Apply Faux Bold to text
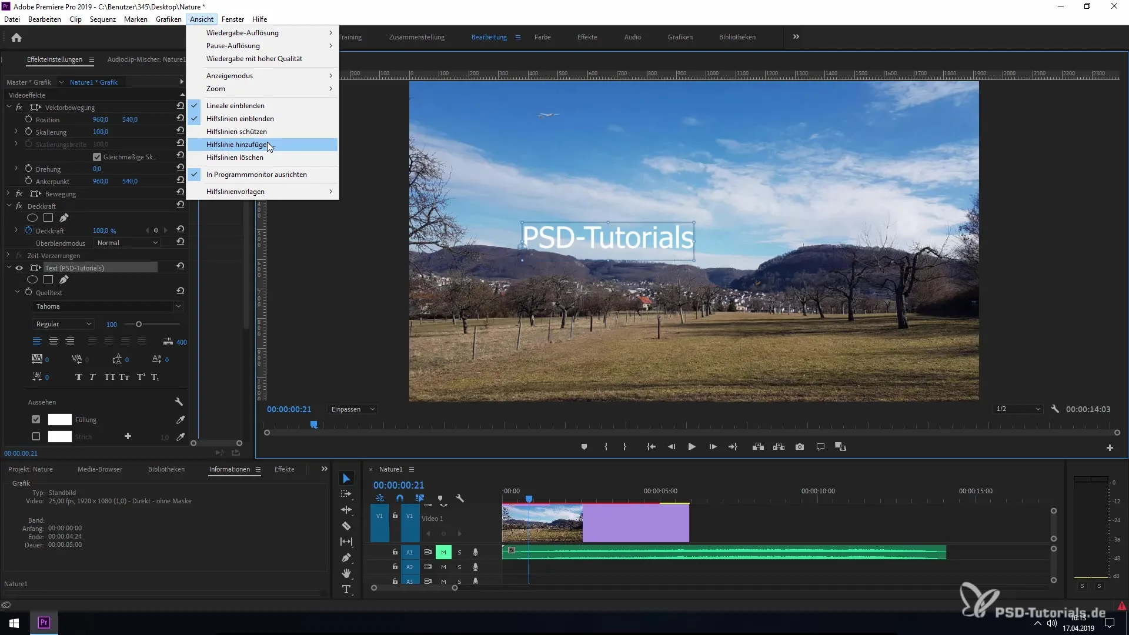1129x635 pixels. pyautogui.click(x=79, y=377)
